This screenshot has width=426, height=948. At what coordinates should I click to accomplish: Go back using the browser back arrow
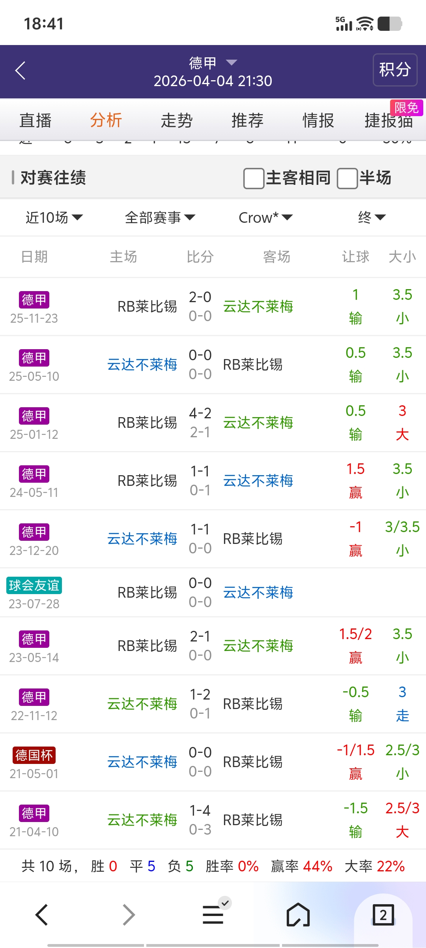point(42,915)
